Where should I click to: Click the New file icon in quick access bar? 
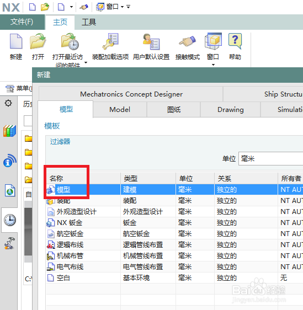(32, 7)
